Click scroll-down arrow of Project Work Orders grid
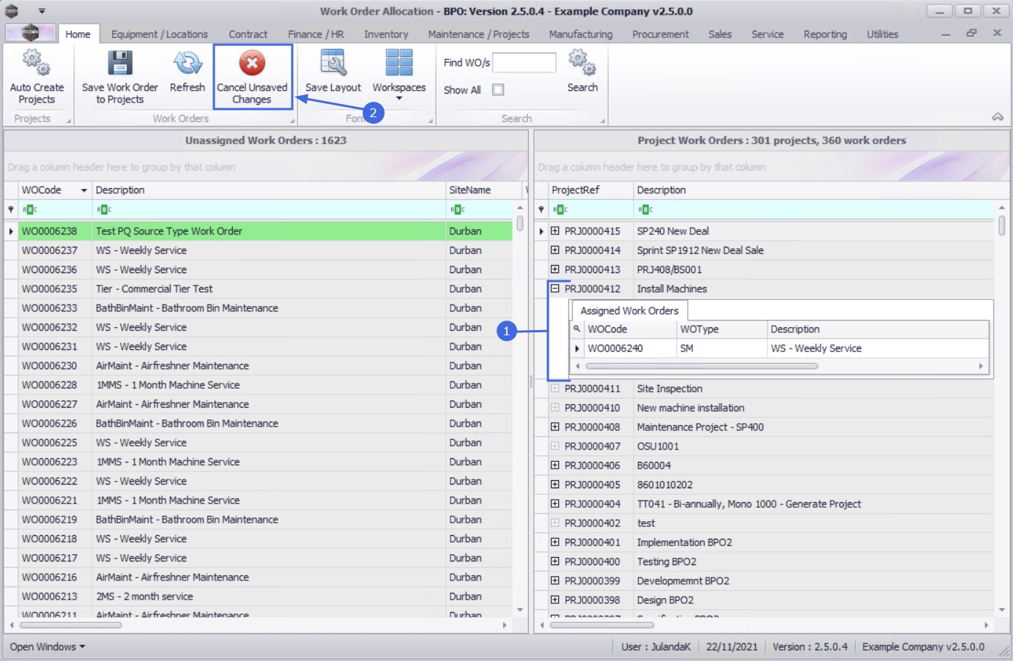 coord(1001,610)
